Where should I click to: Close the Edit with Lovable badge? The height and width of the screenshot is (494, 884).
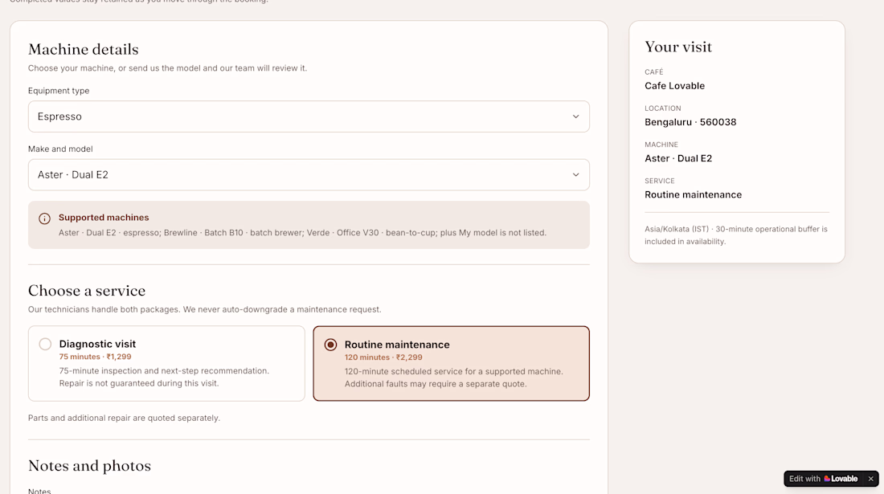pos(870,479)
